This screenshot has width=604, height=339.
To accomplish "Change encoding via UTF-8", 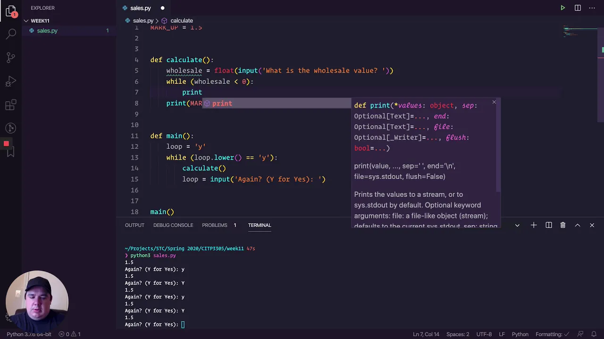I will pyautogui.click(x=484, y=334).
